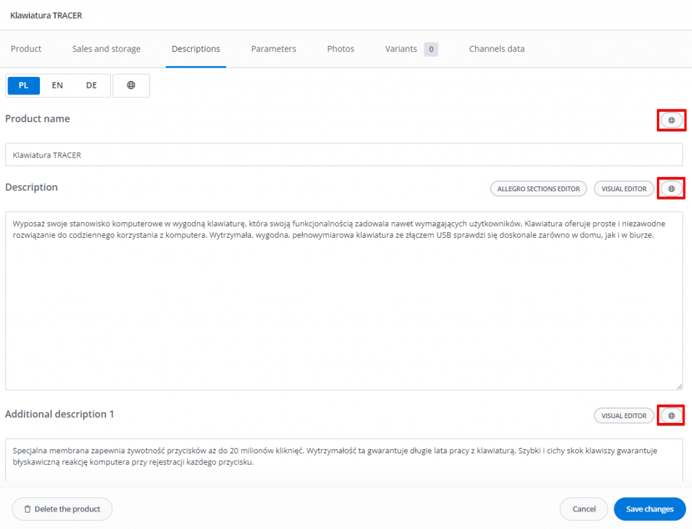Click inside Additional description 1 text area
This screenshot has width=692, height=529.
344,461
